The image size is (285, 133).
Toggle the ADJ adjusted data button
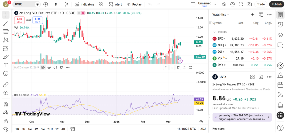coord(203,129)
